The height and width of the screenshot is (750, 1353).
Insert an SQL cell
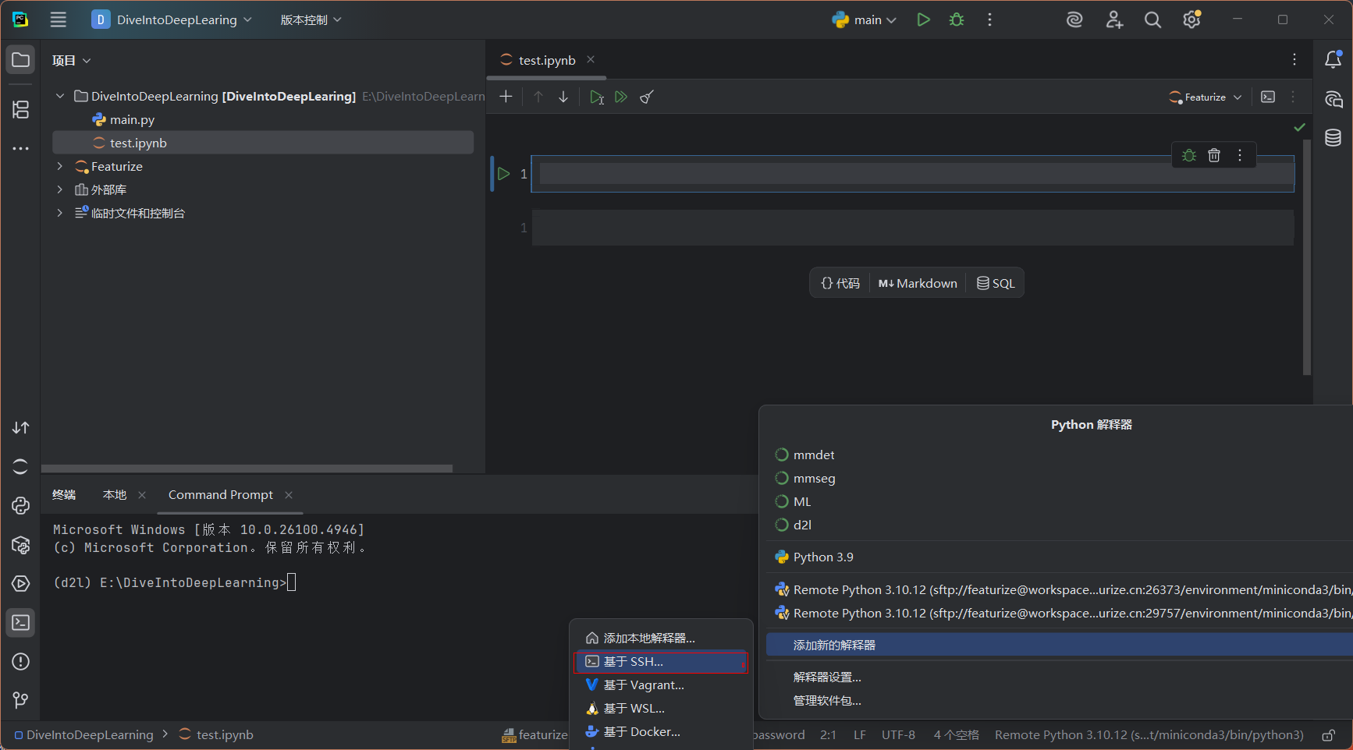click(996, 284)
